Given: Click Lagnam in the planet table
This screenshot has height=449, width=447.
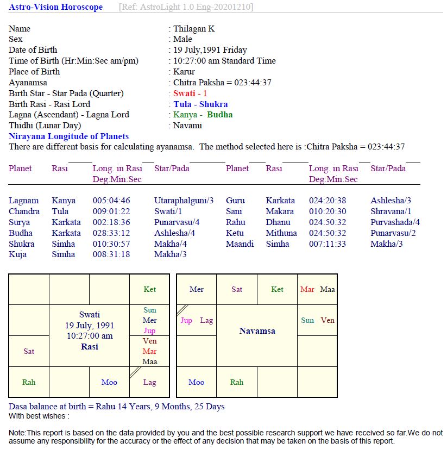Looking at the screenshot, I should point(23,201).
